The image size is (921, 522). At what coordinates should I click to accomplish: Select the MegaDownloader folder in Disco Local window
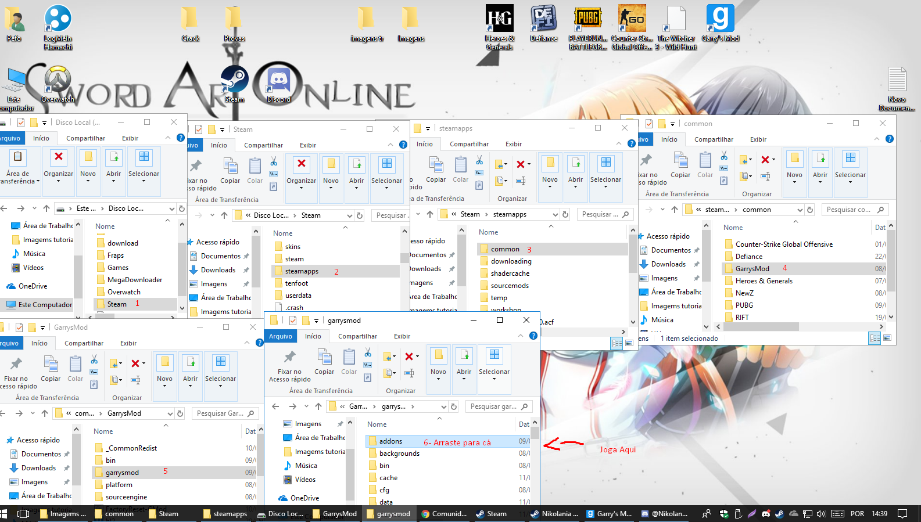135,280
